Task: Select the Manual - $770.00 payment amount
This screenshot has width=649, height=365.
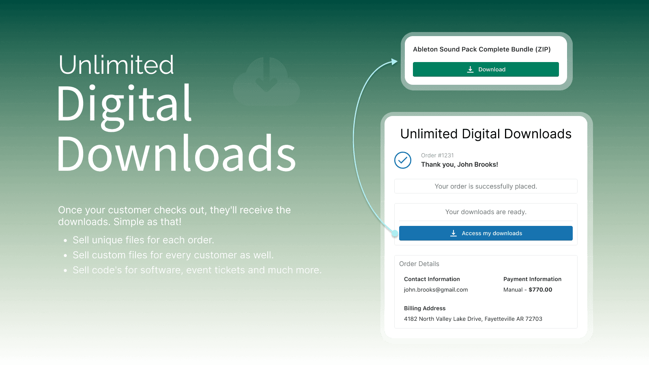Action: [x=527, y=290]
